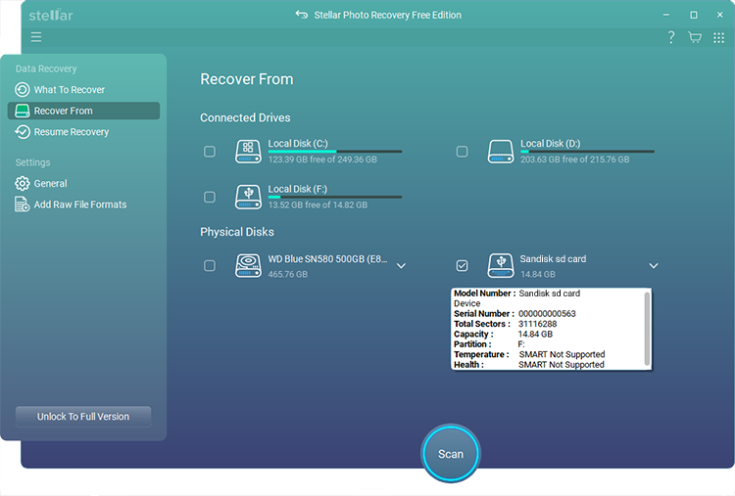
Task: Click the Local Disk (F:) USB drive icon
Action: click(x=248, y=197)
